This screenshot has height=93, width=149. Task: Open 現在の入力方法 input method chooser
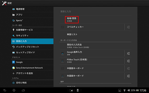[x=96, y=46]
